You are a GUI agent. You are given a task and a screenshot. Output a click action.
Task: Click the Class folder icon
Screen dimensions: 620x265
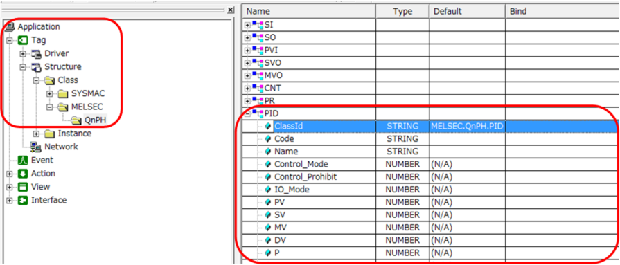50,80
